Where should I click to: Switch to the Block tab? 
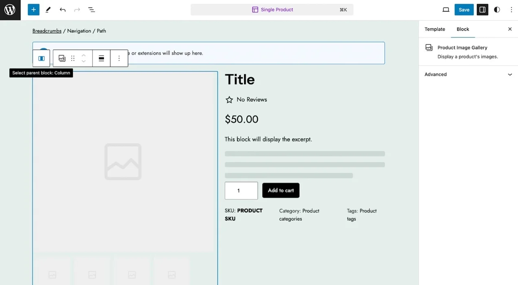point(463,29)
